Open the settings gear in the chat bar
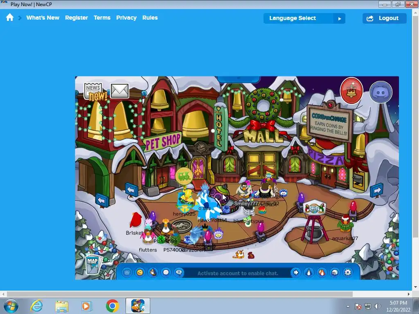 (348, 272)
